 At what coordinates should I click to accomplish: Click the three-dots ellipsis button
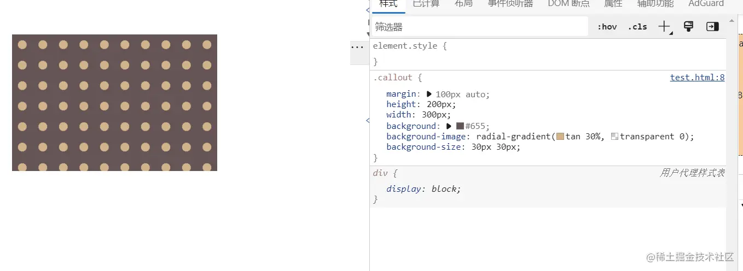coord(357,47)
